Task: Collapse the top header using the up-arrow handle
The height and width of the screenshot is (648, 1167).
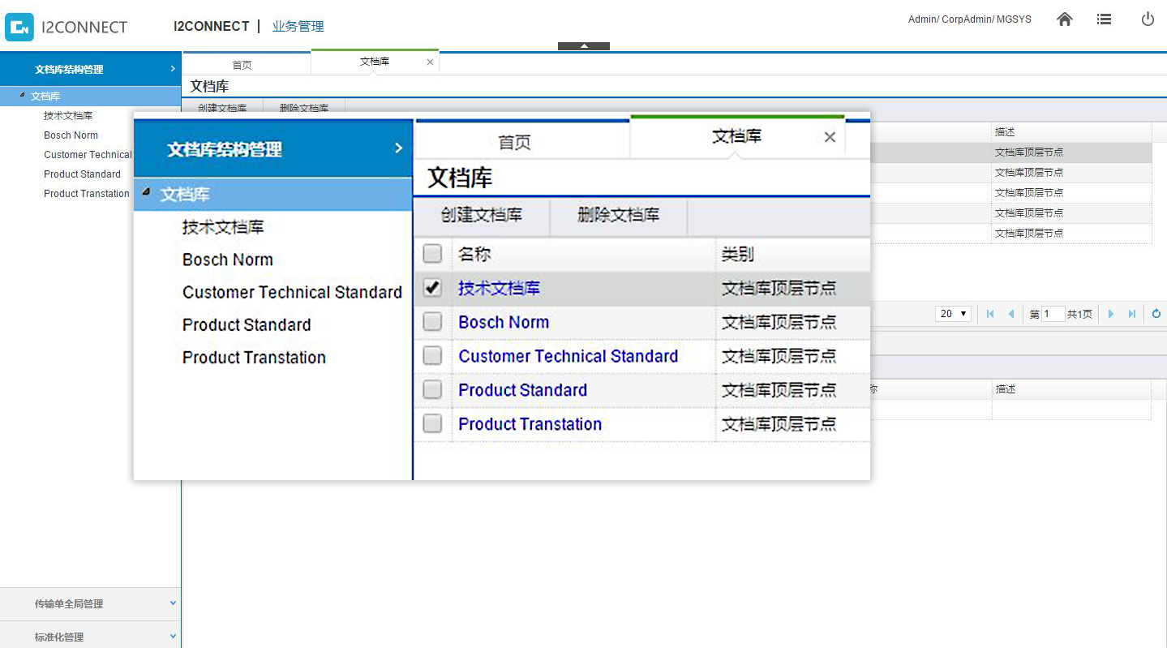Action: tap(584, 46)
